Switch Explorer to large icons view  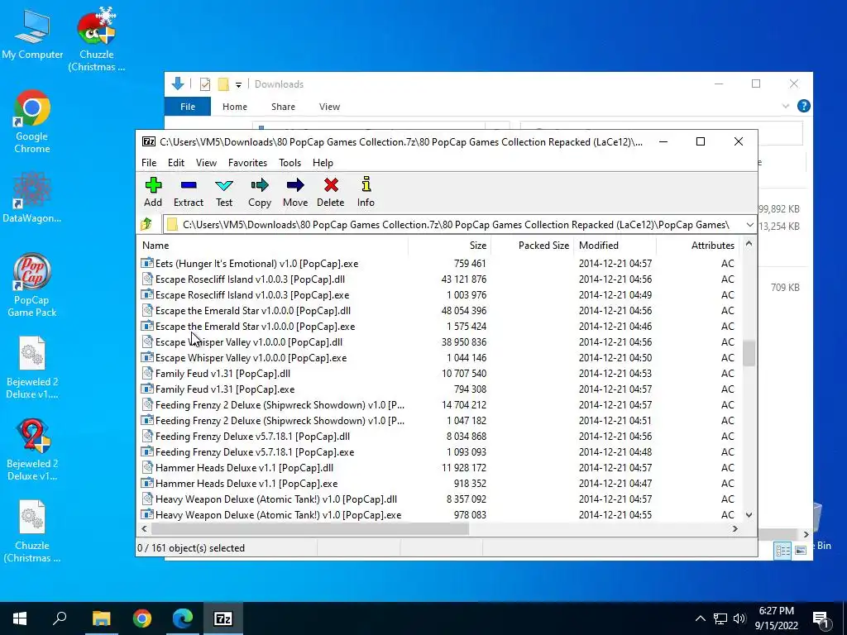801,550
